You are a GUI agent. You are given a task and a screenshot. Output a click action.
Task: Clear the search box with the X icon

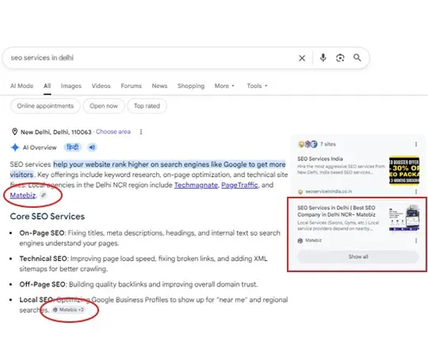[x=302, y=58]
